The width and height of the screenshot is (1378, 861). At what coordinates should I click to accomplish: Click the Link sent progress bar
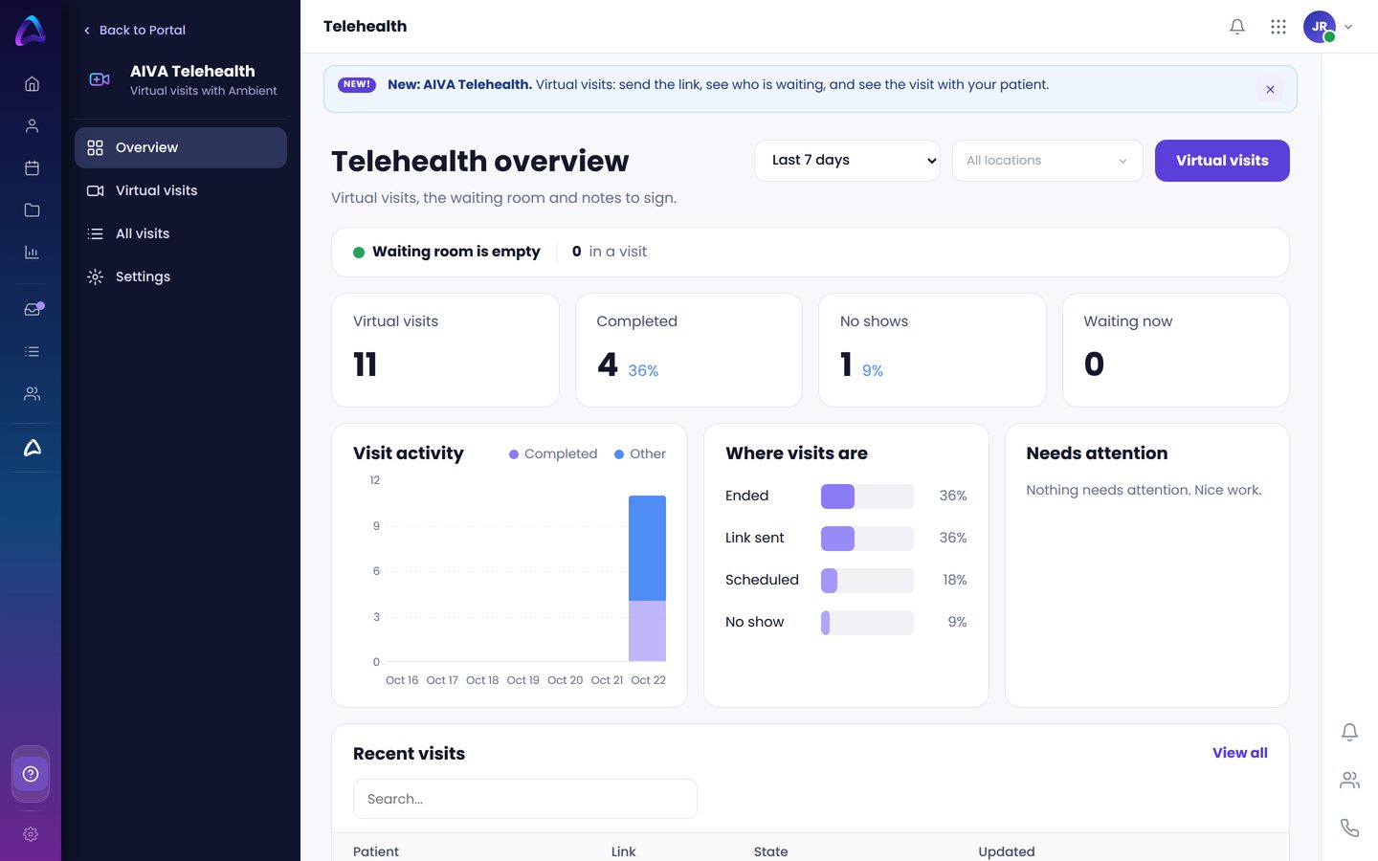click(x=867, y=539)
